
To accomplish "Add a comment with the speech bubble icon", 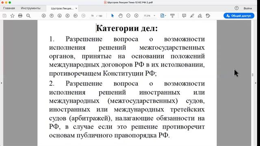I will pos(184,16).
